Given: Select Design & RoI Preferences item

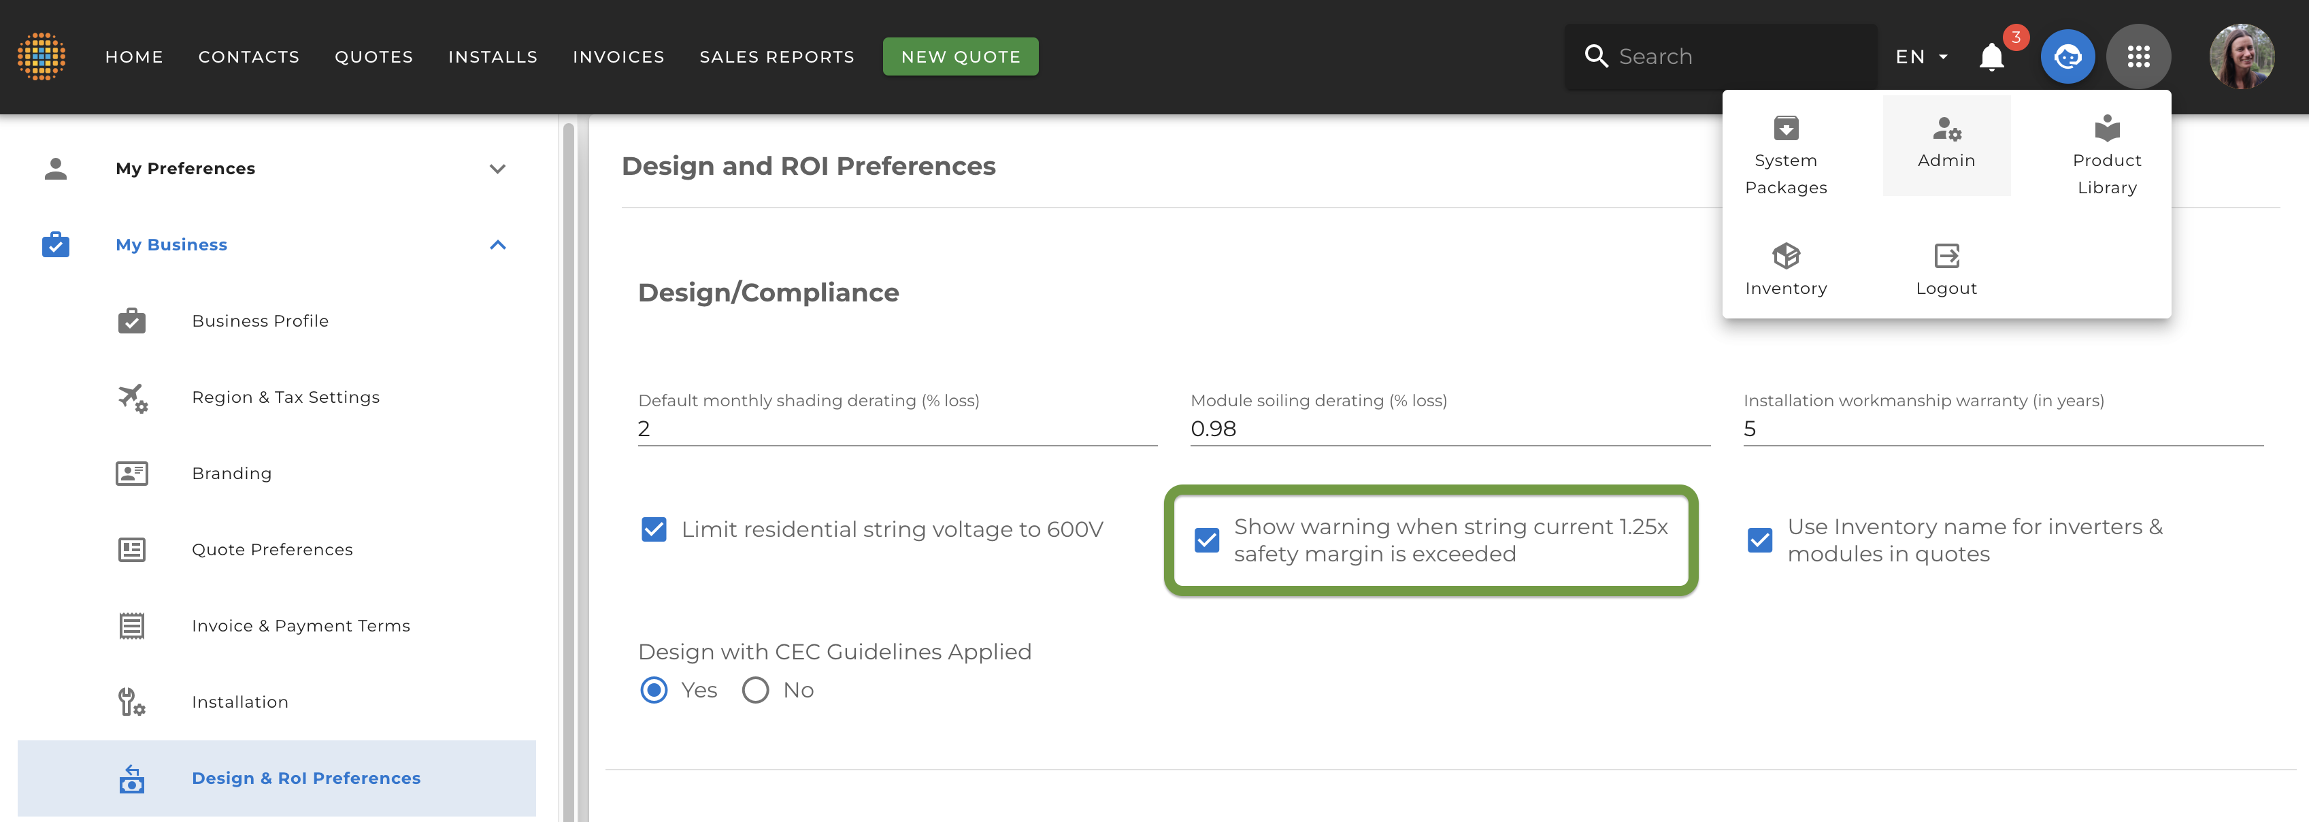Looking at the screenshot, I should [277, 778].
